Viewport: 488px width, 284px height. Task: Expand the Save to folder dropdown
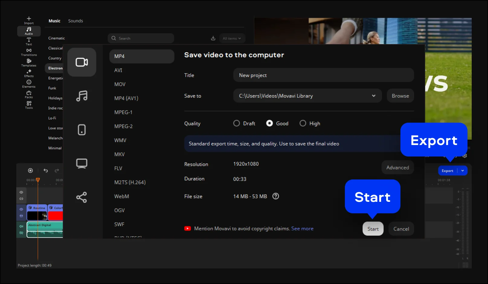point(374,96)
